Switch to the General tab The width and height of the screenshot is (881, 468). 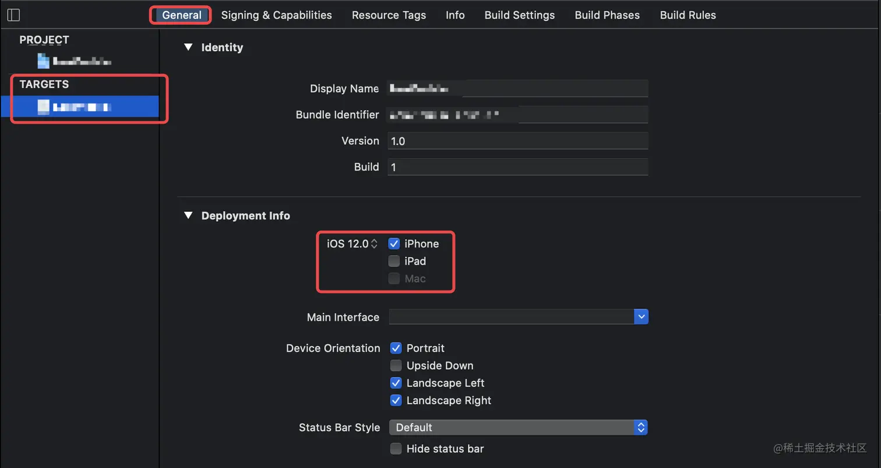pyautogui.click(x=182, y=15)
